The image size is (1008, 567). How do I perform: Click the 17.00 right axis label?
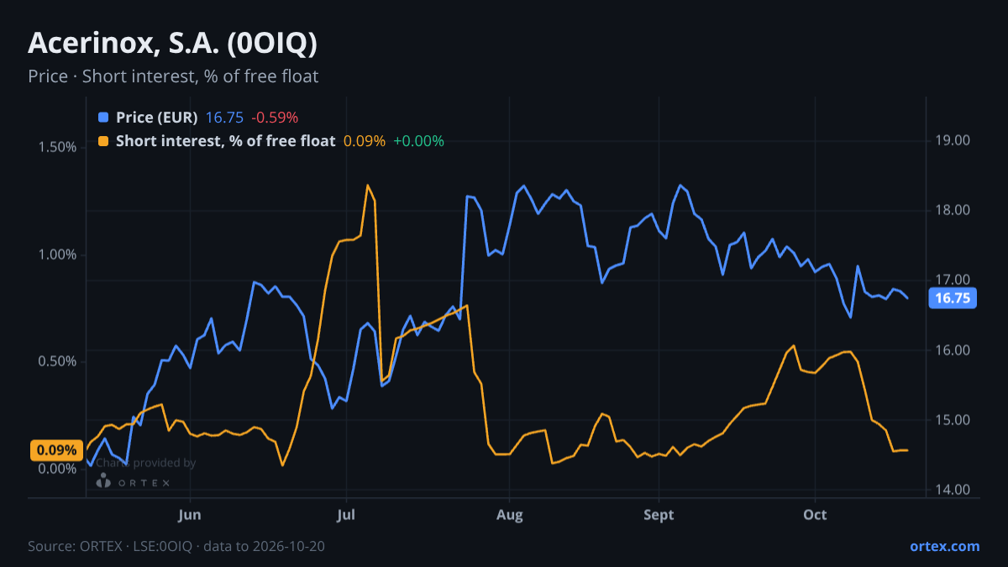953,280
